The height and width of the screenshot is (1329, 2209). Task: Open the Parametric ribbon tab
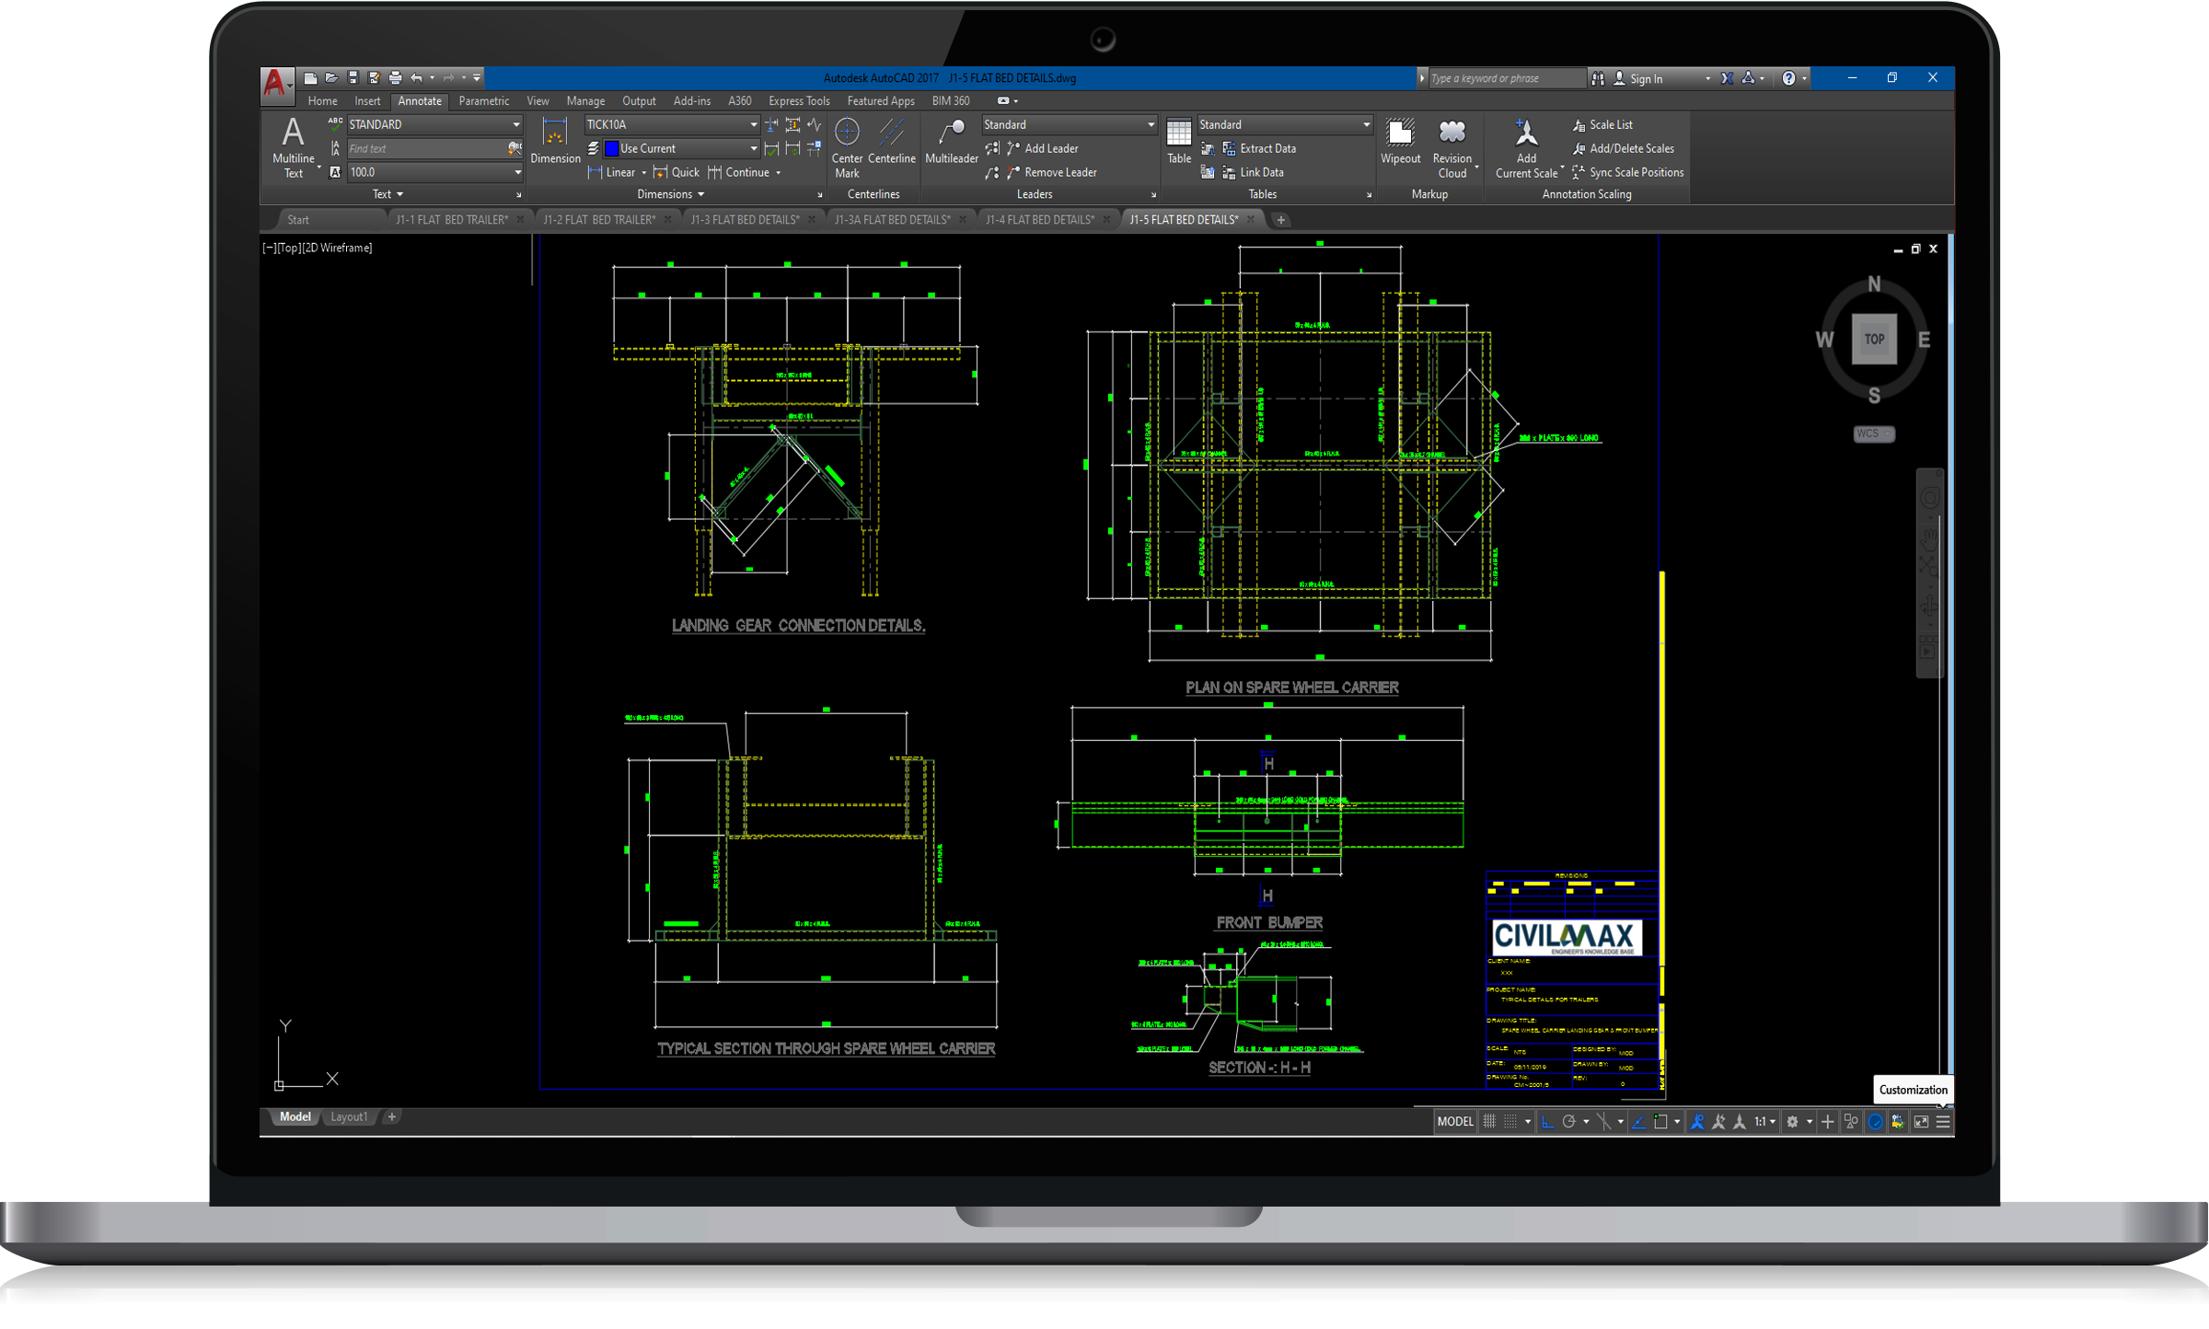[x=483, y=101]
